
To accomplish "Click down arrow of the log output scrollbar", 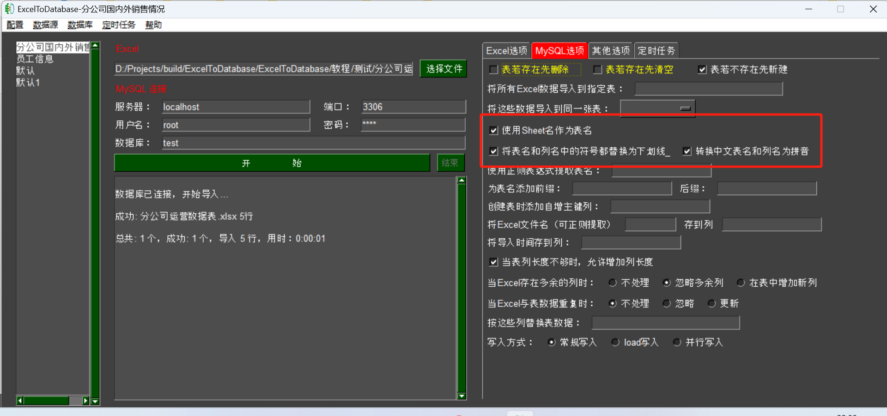I will (x=462, y=396).
